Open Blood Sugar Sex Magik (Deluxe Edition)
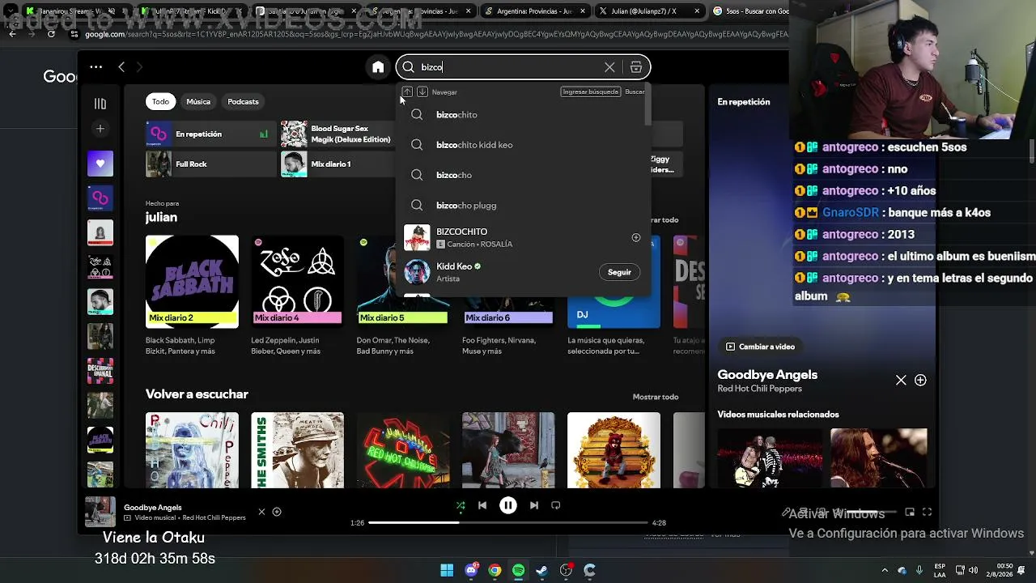The height and width of the screenshot is (583, 1036). coord(338,134)
